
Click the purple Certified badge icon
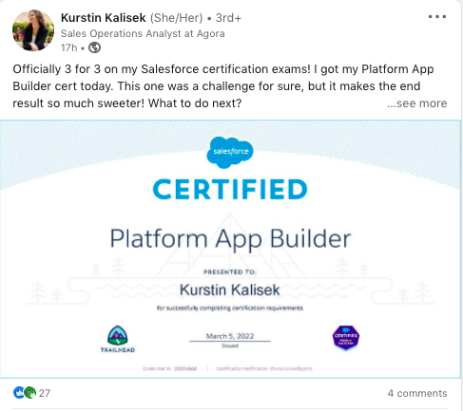click(346, 338)
